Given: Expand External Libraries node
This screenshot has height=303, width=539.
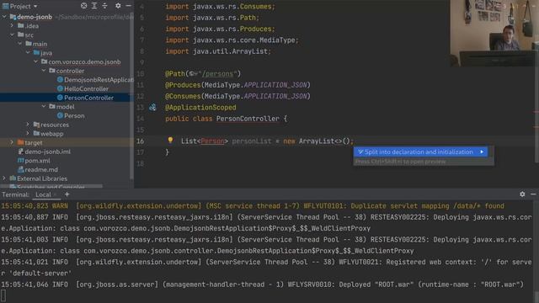Looking at the screenshot, I should click(4, 178).
